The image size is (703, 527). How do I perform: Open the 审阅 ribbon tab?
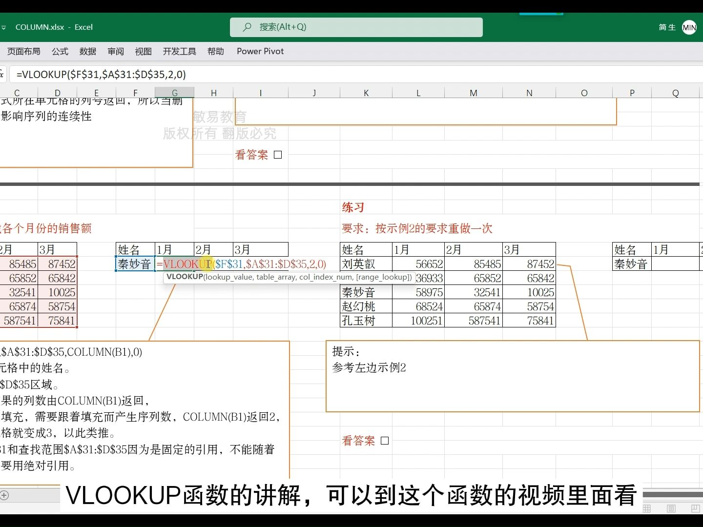[115, 51]
